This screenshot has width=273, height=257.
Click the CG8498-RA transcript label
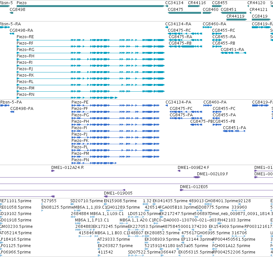pos(21,30)
